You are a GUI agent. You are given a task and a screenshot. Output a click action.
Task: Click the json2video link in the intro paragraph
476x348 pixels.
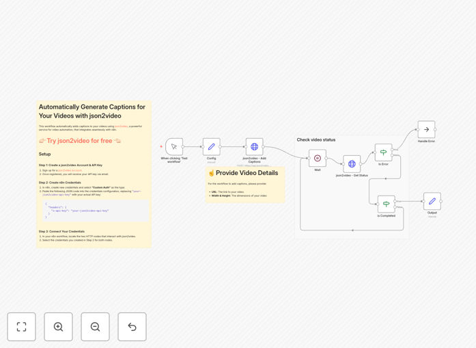pos(121,126)
